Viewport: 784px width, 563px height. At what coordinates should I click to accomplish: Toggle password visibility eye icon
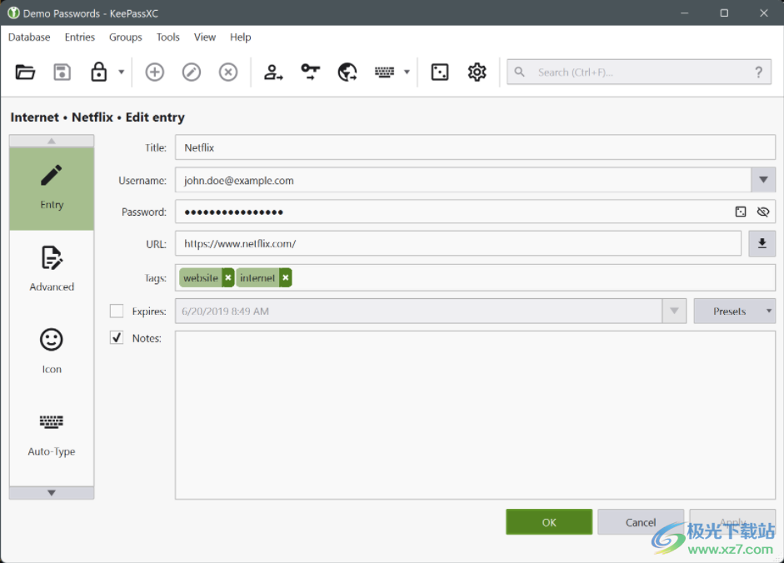point(763,212)
